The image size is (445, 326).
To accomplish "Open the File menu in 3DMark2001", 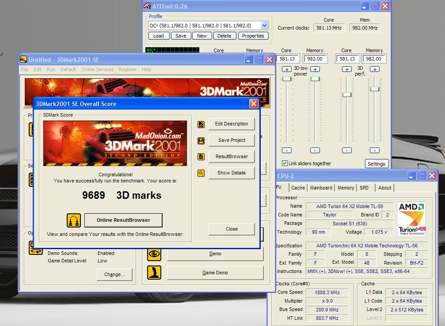I will tap(25, 69).
